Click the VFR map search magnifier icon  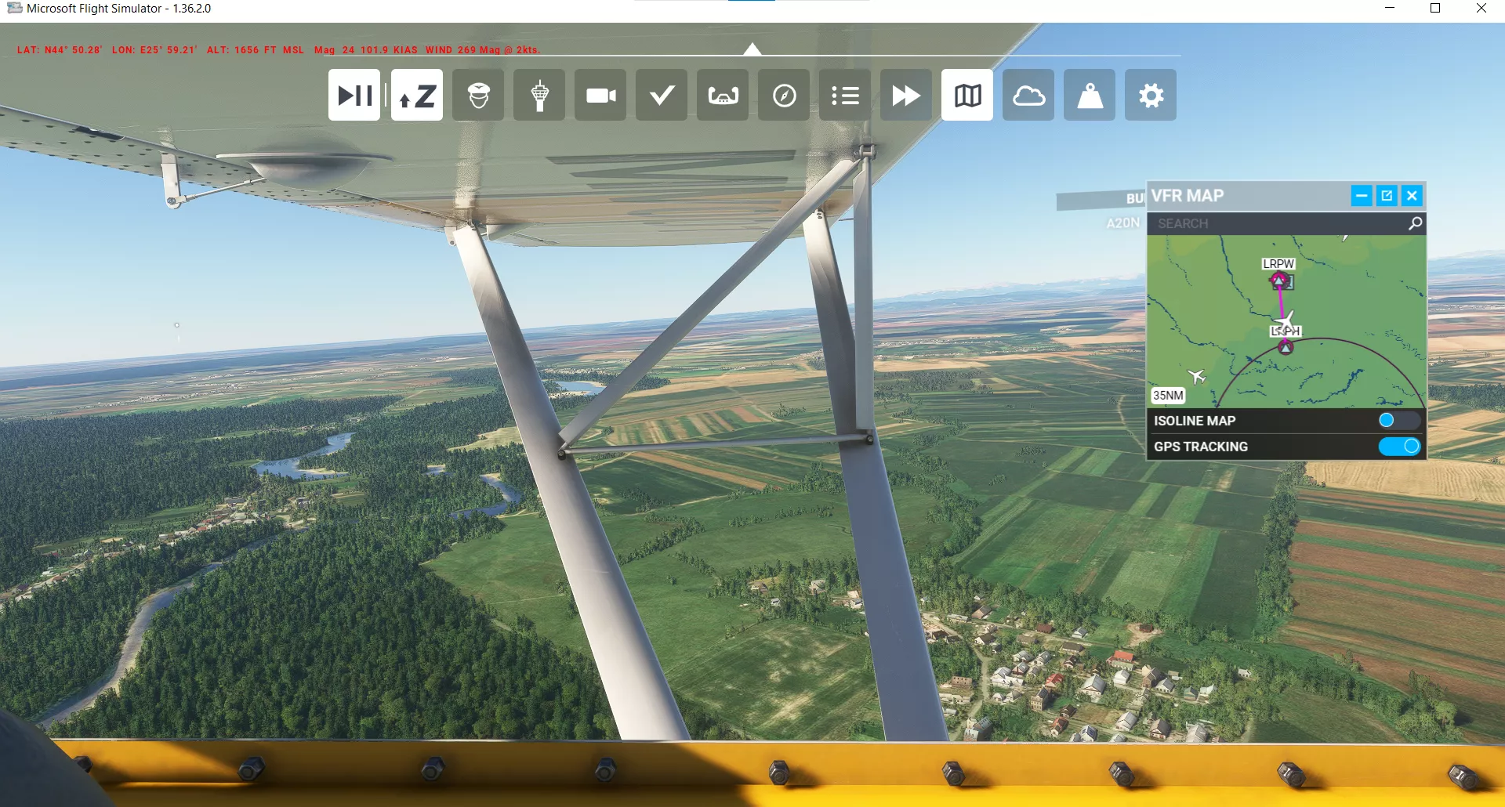click(x=1415, y=224)
